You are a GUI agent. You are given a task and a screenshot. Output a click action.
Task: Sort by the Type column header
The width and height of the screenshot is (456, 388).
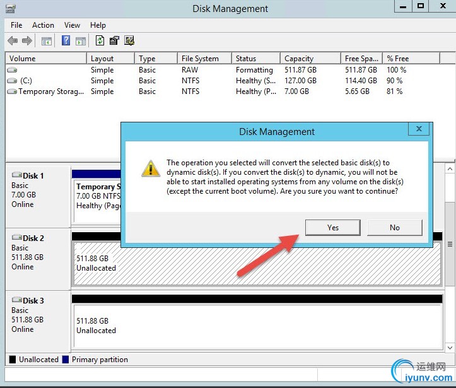point(156,59)
